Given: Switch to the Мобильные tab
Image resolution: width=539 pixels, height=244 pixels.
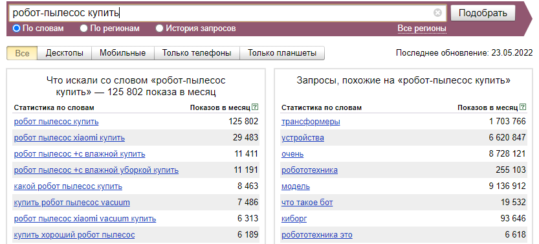Looking at the screenshot, I should pyautogui.click(x=123, y=53).
